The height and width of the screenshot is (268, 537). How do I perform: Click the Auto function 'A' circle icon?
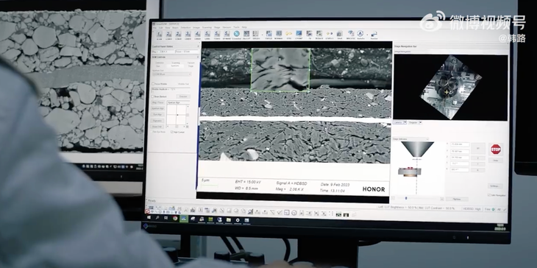click(x=360, y=33)
